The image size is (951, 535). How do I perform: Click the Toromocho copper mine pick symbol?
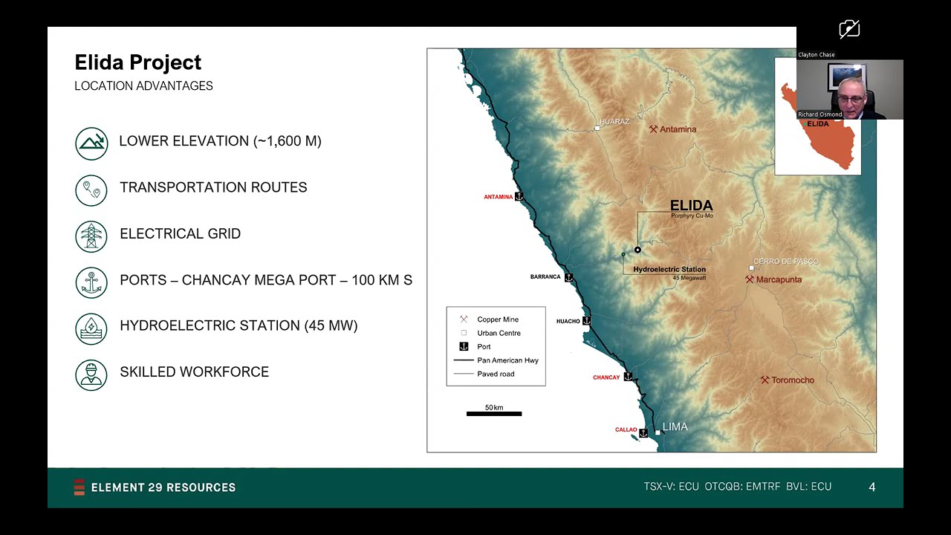(765, 380)
